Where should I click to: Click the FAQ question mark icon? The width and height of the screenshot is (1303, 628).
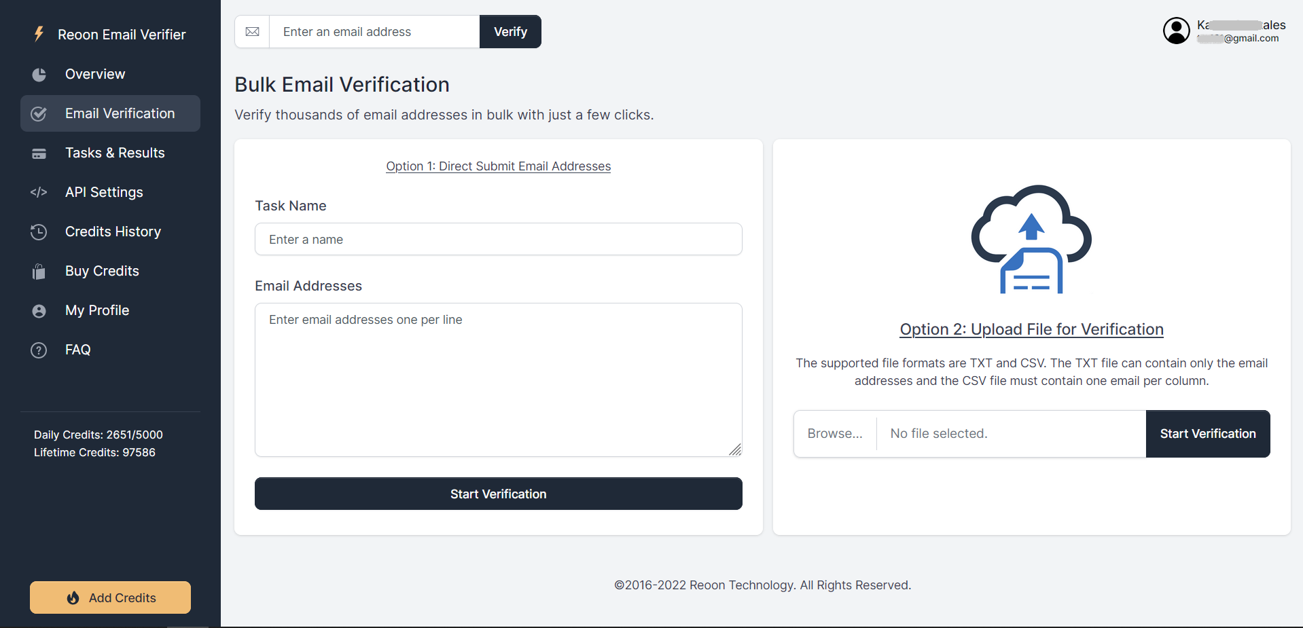[39, 350]
